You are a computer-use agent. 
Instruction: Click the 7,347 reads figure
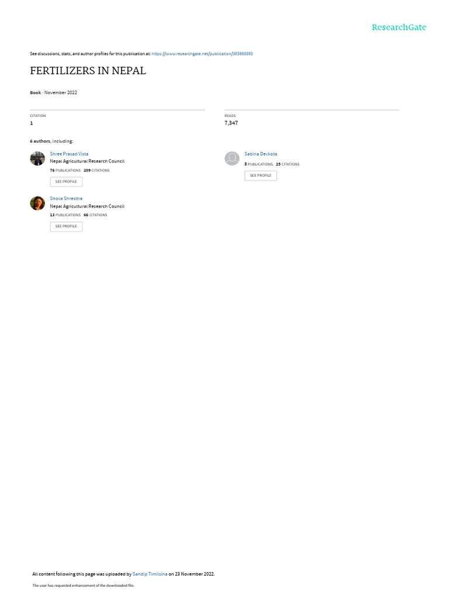tap(231, 123)
